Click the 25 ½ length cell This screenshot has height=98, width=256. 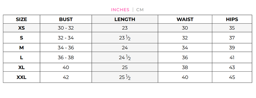[x=125, y=77]
